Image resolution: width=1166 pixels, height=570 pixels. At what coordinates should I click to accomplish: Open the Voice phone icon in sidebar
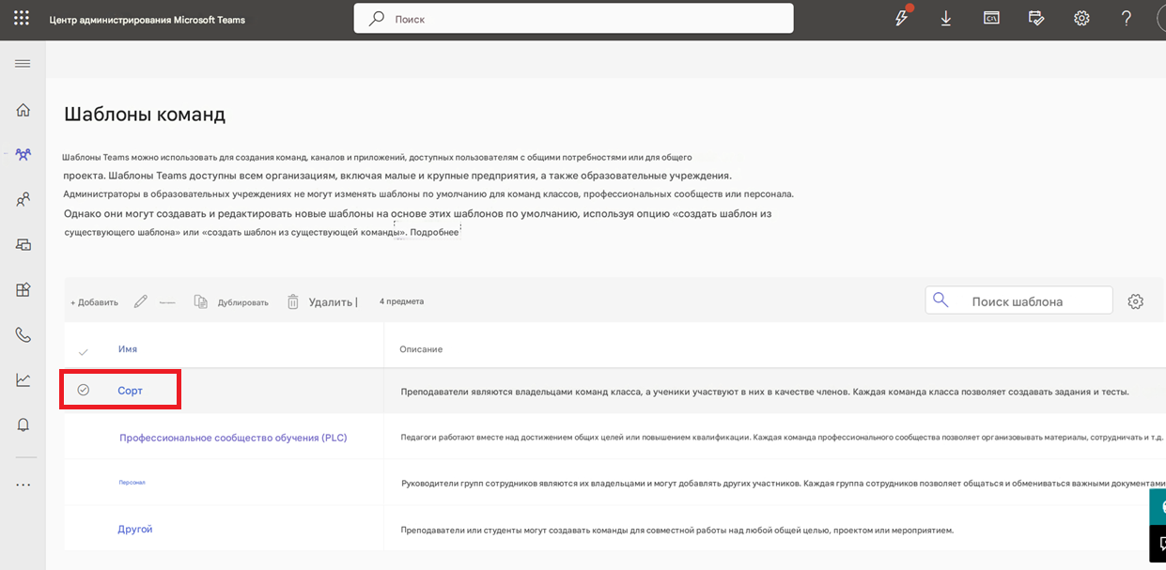(x=23, y=334)
